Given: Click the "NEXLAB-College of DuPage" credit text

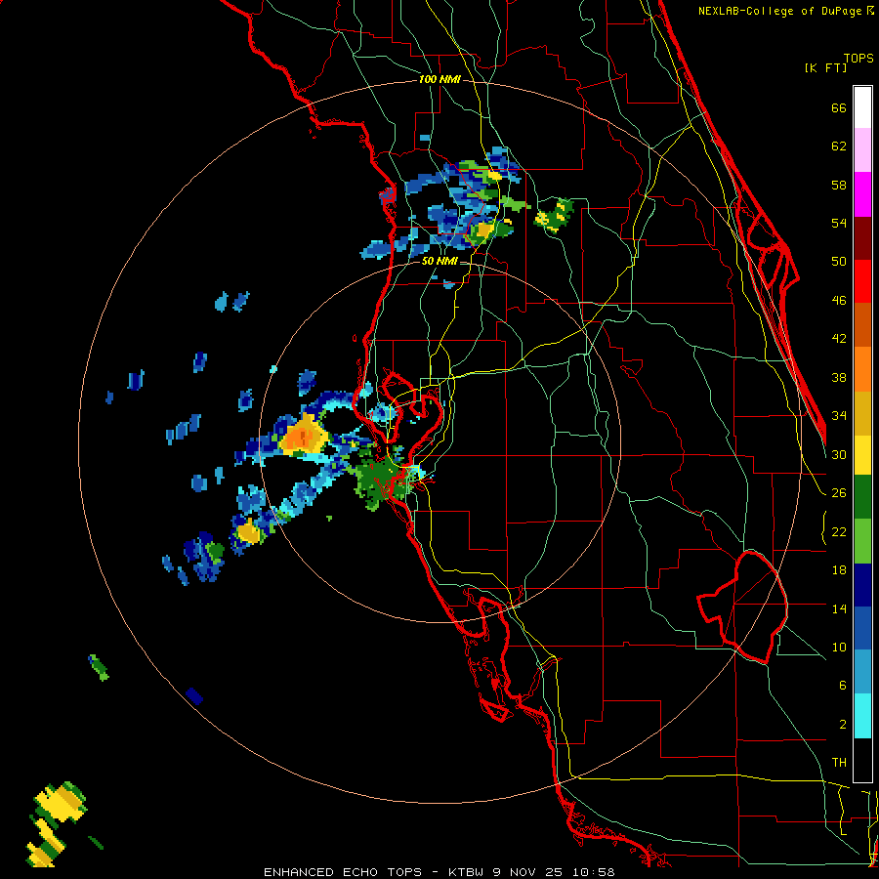Looking at the screenshot, I should pos(779,11).
